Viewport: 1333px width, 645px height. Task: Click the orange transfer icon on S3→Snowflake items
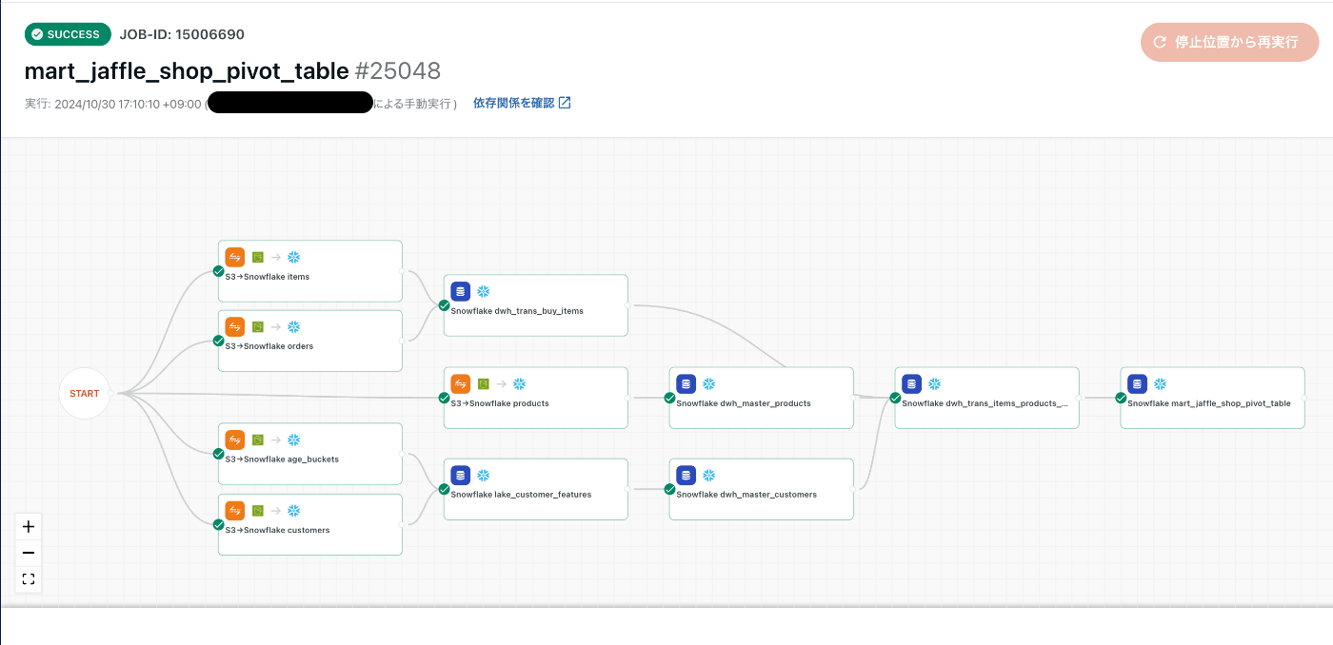pyautogui.click(x=235, y=257)
